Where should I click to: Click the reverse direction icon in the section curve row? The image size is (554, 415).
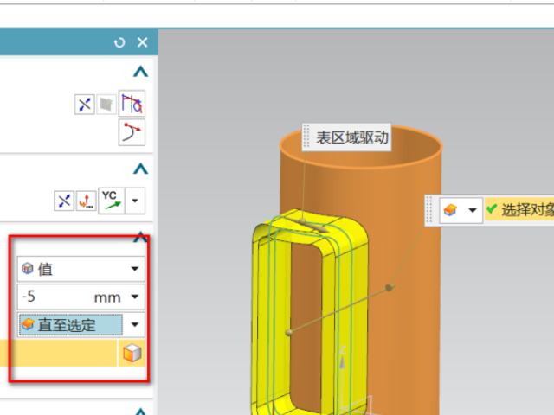click(x=85, y=105)
